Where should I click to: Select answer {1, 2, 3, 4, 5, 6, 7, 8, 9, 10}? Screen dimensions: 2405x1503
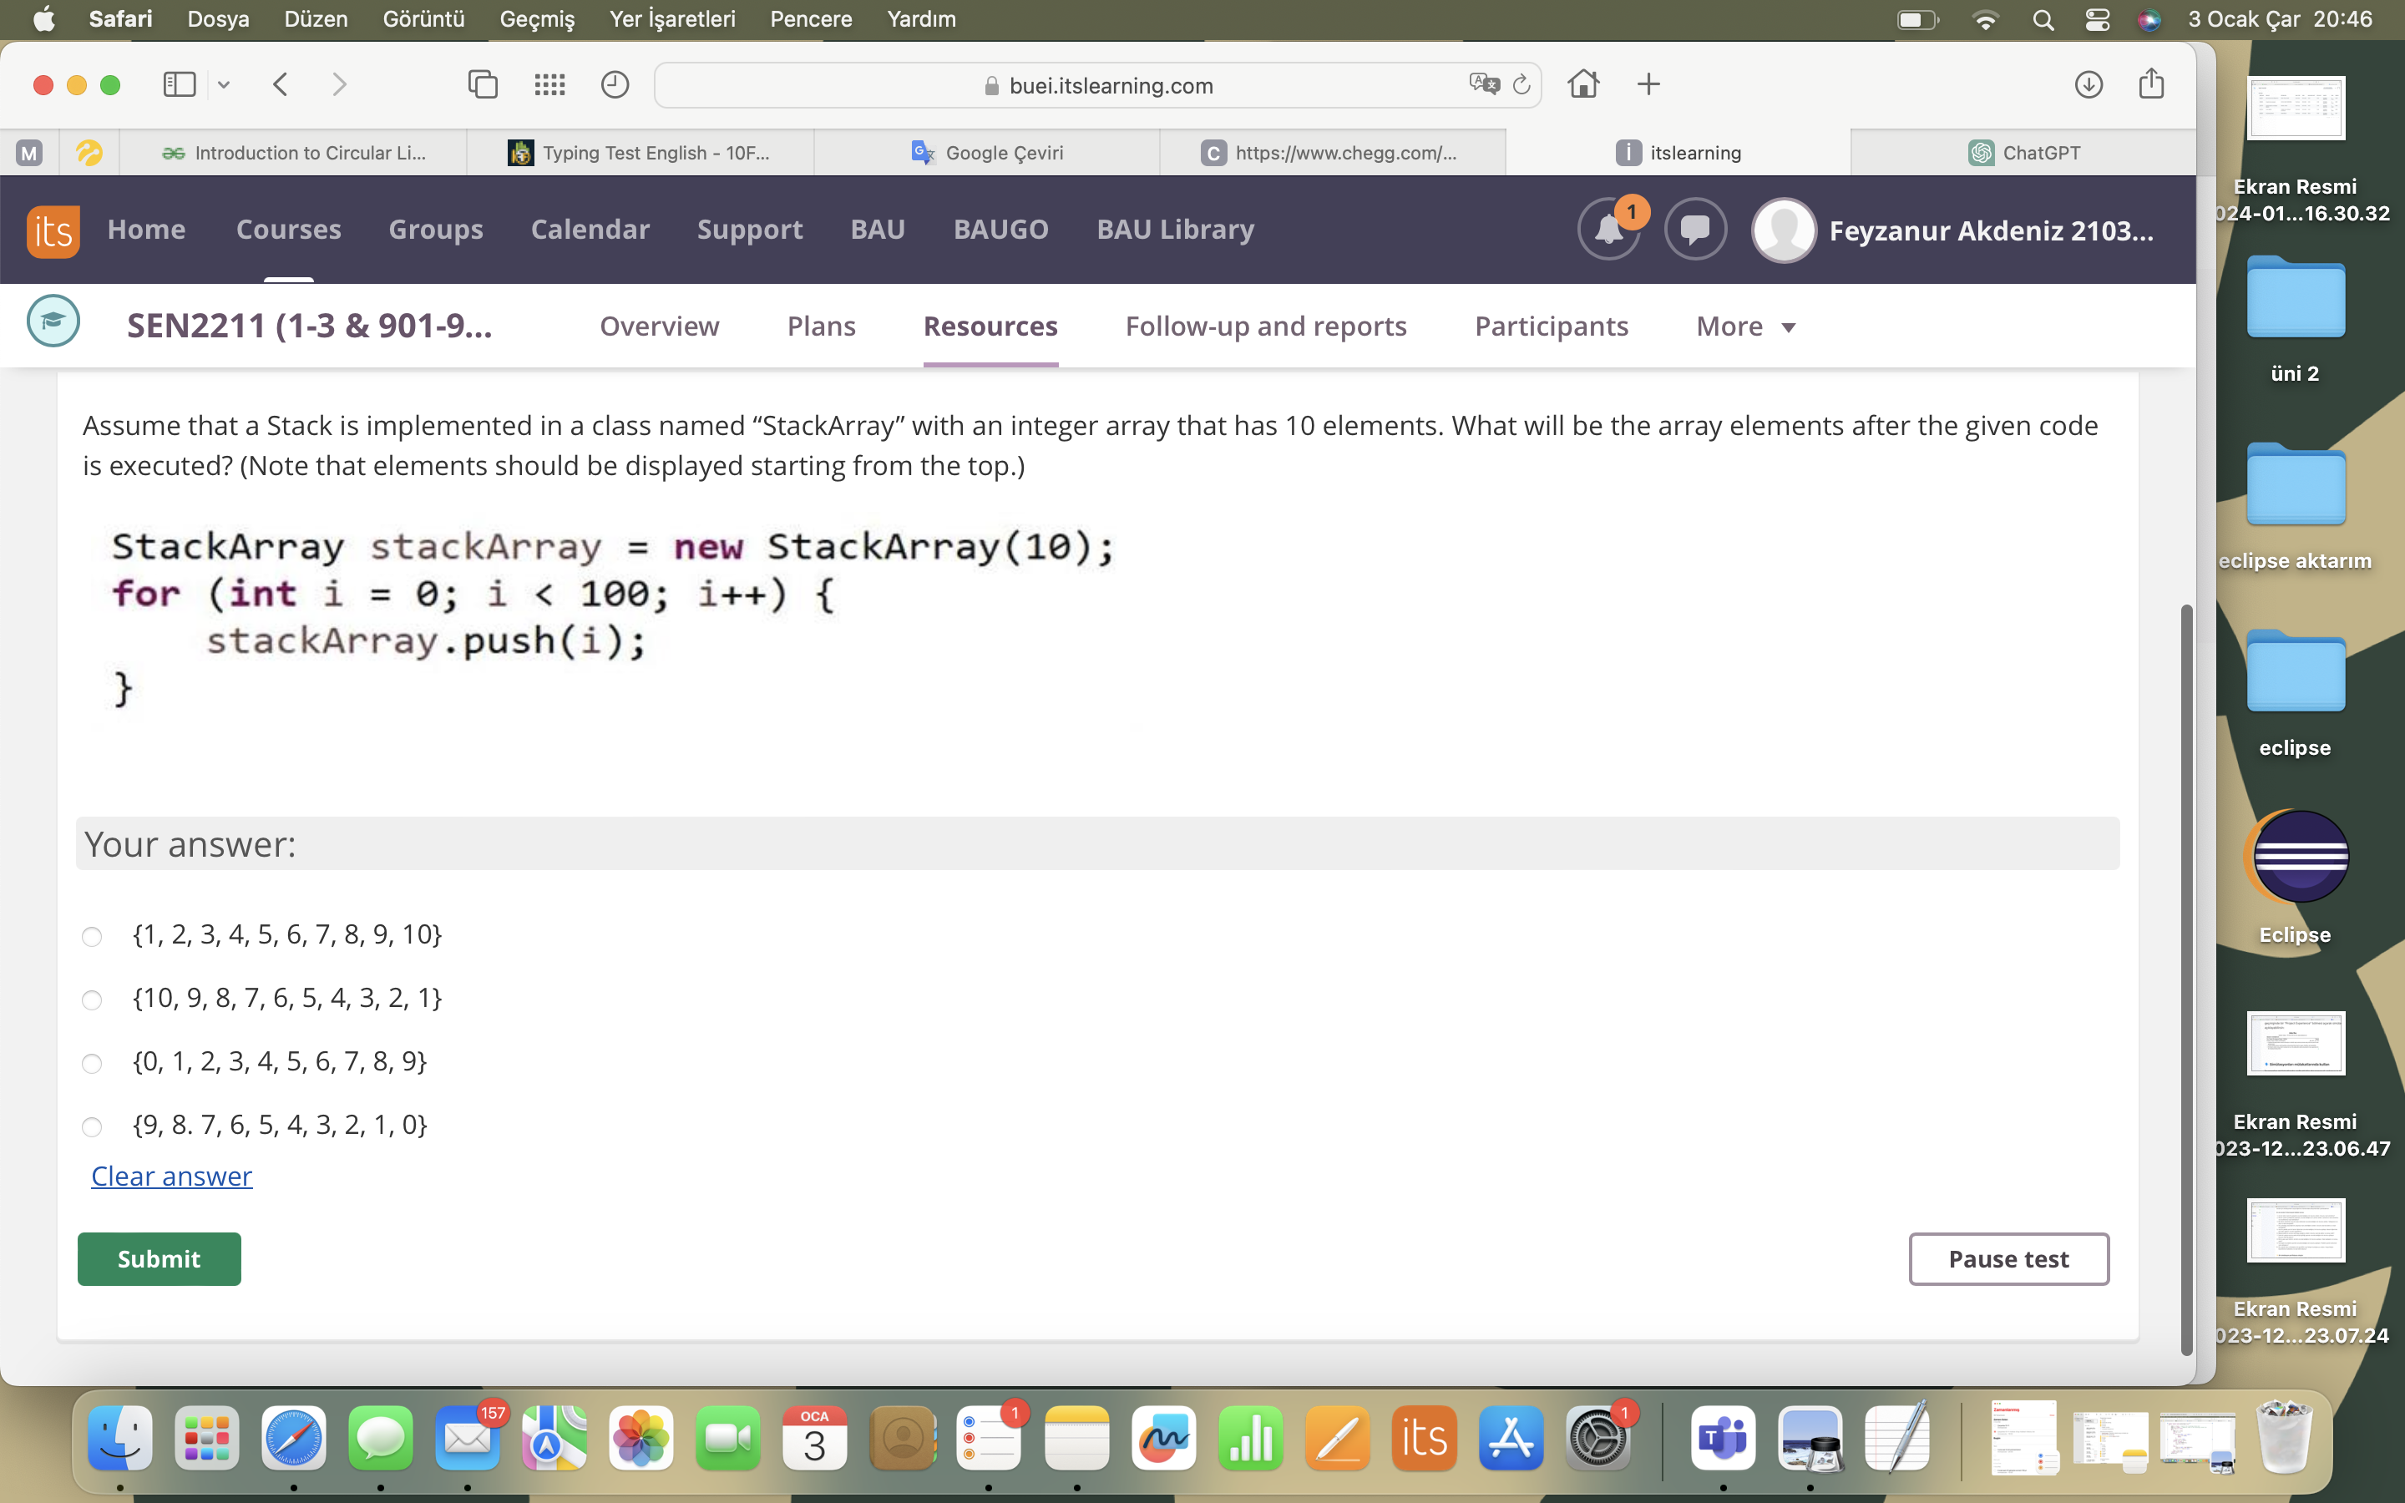pyautogui.click(x=93, y=935)
